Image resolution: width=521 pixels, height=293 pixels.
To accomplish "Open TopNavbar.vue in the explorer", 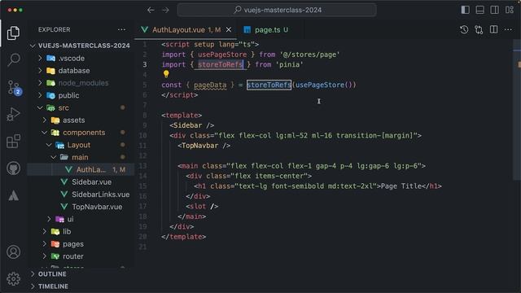I will [81, 207].
